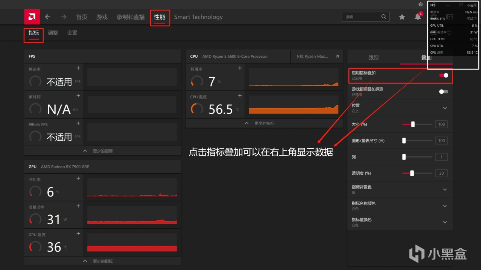Select the 性能 tab
The width and height of the screenshot is (481, 270).
pos(160,17)
